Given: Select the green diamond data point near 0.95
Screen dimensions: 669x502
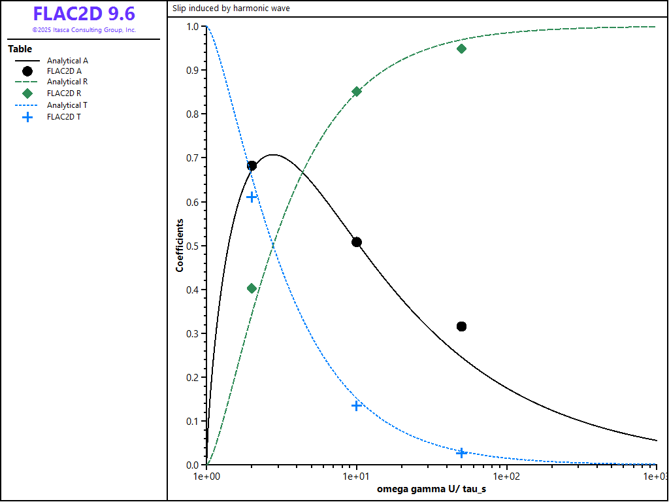Looking at the screenshot, I should pyautogui.click(x=461, y=48).
